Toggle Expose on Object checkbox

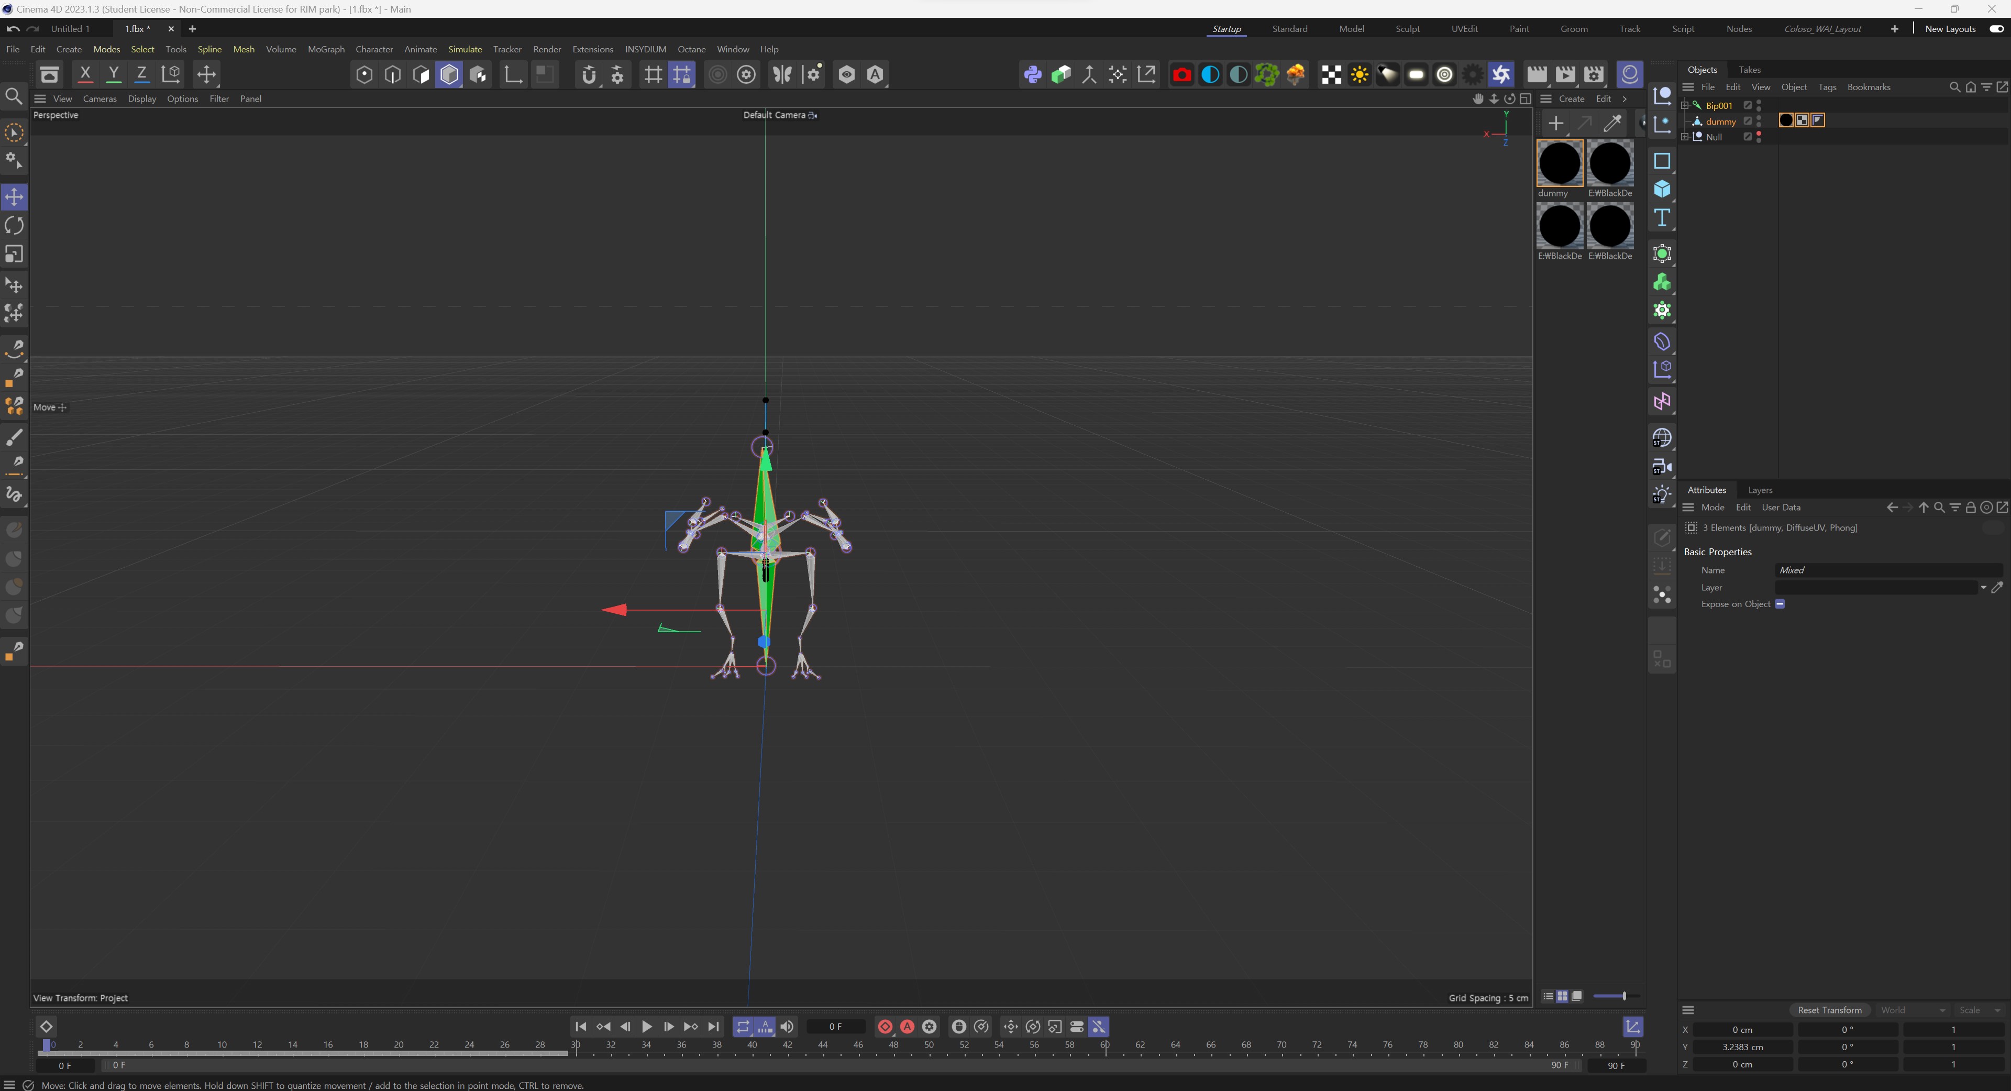1780,604
